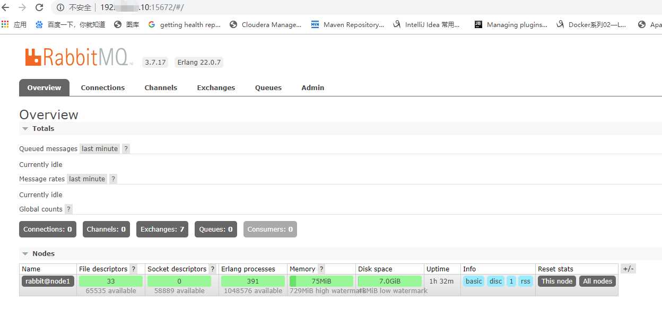Image resolution: width=662 pixels, height=309 pixels.
Task: Toggle columns with the +/- control
Action: (628, 269)
